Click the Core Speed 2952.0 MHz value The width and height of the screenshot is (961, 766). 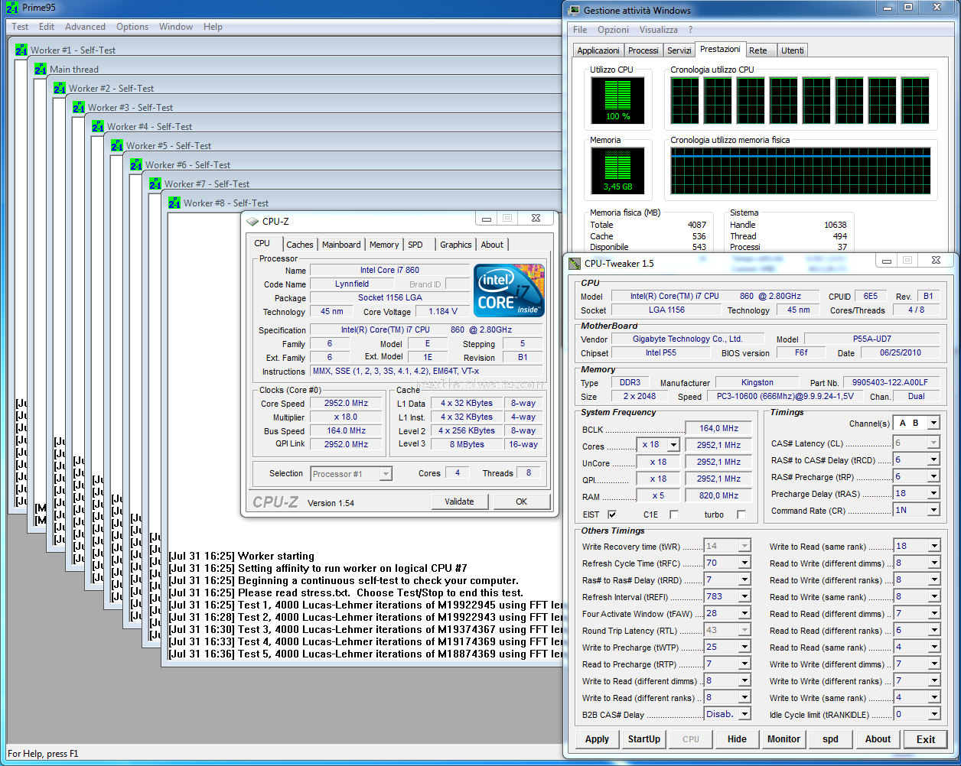pos(346,403)
